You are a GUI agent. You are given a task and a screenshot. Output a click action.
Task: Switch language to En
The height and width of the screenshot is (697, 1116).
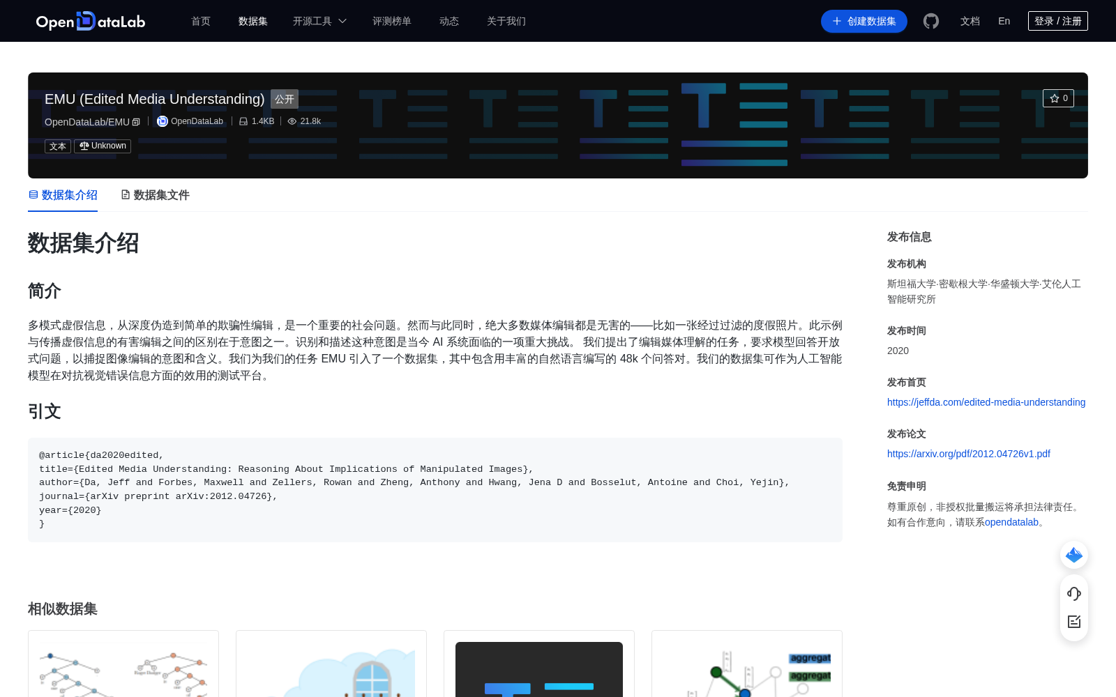point(1004,21)
